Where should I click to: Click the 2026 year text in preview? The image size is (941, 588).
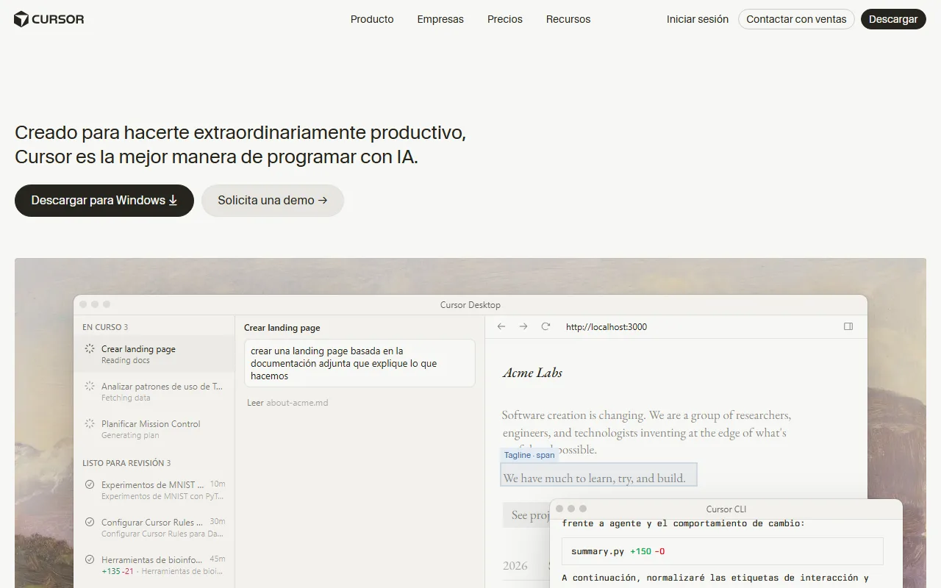515,566
